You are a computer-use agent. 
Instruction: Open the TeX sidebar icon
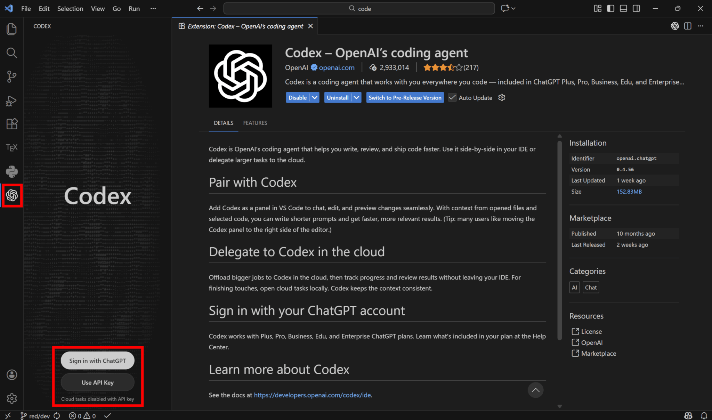tap(11, 148)
